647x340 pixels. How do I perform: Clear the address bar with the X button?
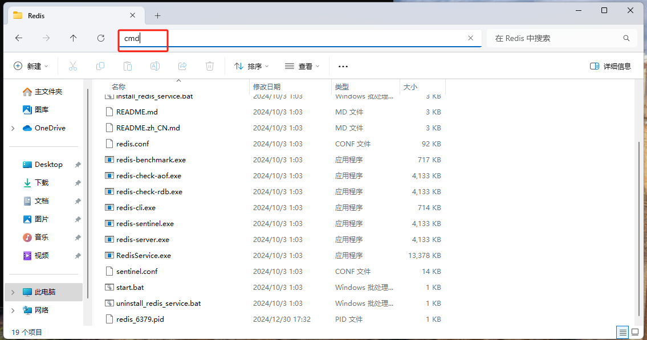(x=470, y=38)
